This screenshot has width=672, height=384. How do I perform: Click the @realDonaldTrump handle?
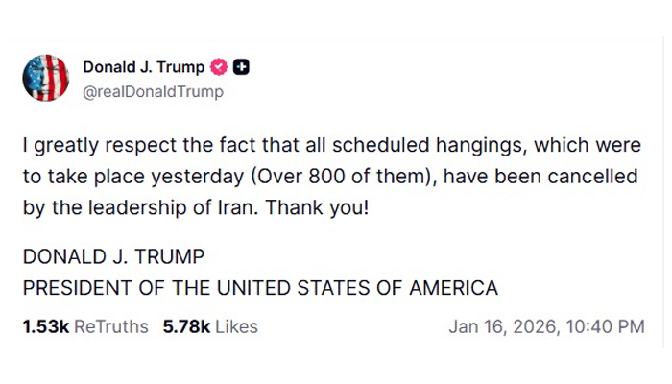pos(153,92)
